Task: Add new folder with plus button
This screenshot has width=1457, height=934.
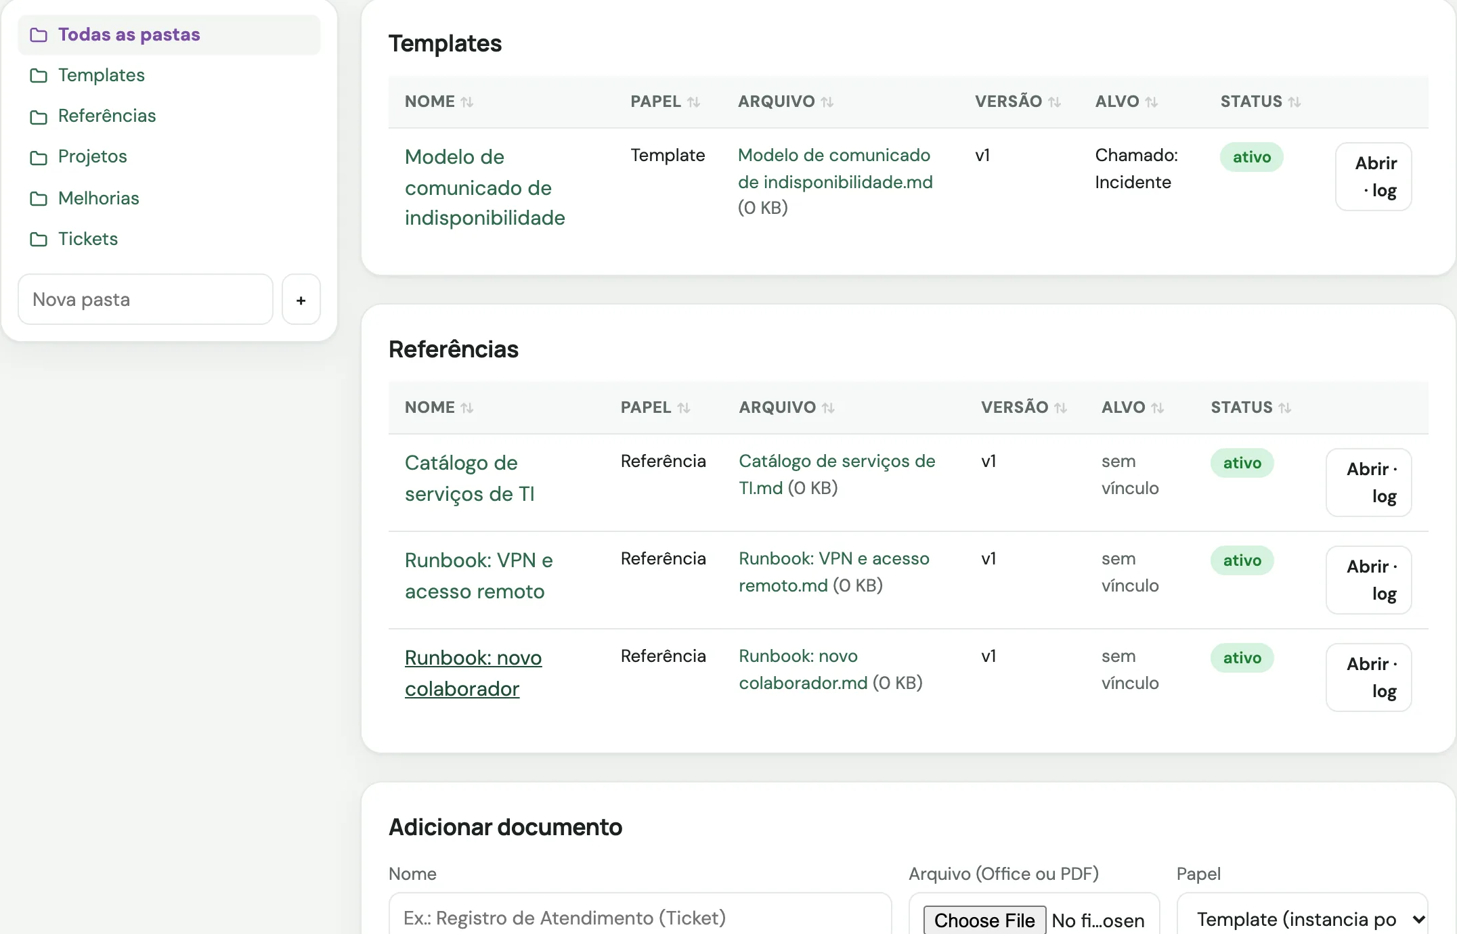Action: (x=301, y=299)
